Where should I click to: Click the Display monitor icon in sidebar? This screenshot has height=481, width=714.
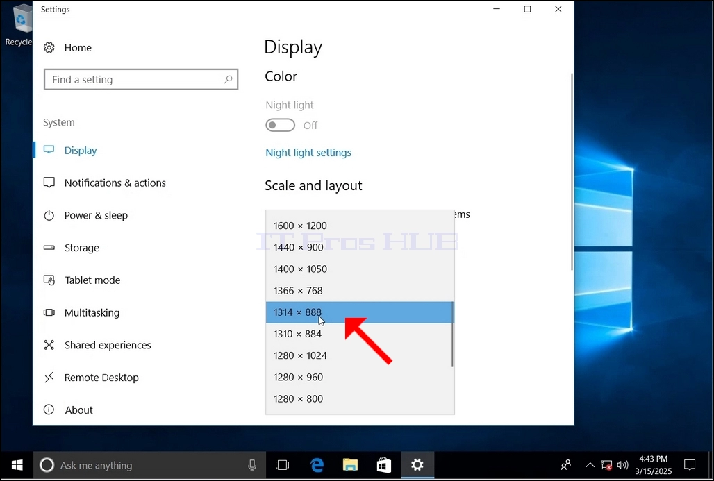pos(49,150)
